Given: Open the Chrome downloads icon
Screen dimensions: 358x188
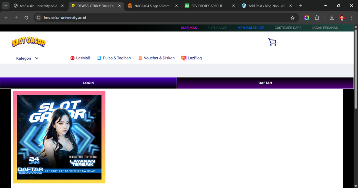Looking at the screenshot, I should [x=332, y=18].
